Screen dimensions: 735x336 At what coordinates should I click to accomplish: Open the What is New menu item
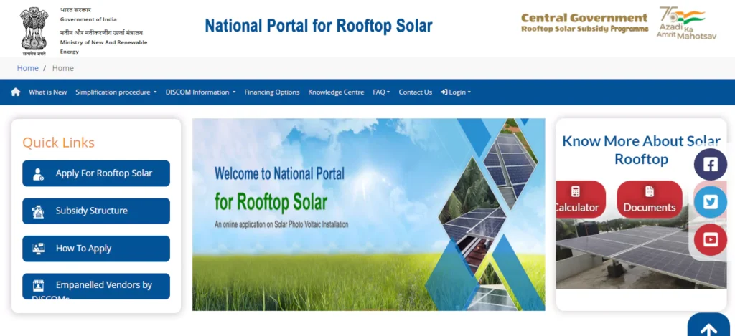pos(48,92)
